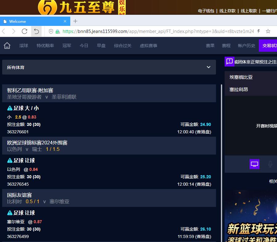Select 欧洲足球锦标赛2024外围赛 league header

click(x=109, y=146)
